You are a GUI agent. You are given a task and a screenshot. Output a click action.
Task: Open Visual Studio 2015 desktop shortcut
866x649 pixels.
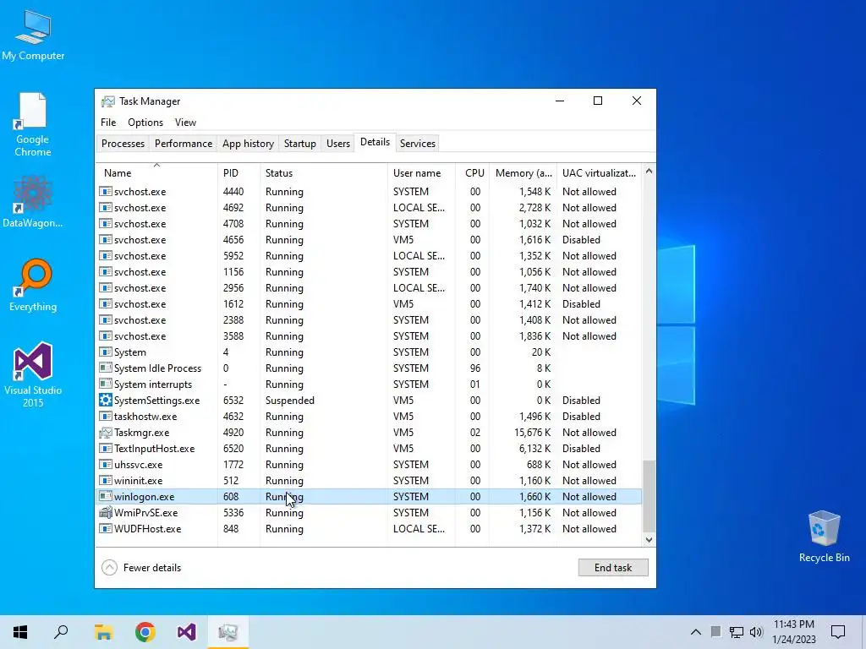click(x=33, y=374)
